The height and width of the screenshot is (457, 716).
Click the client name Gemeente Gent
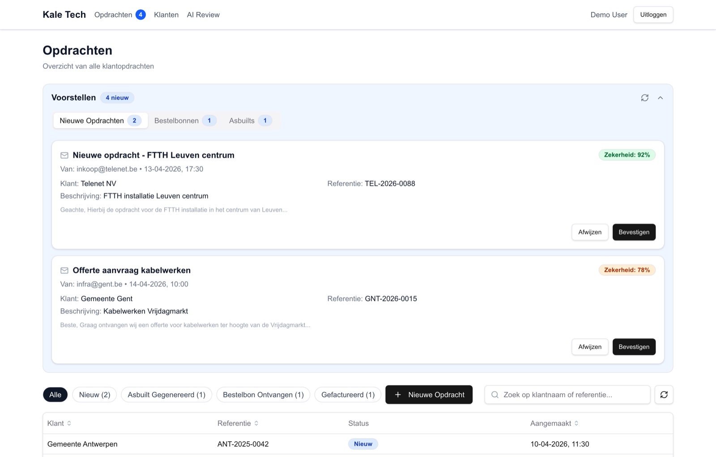107,299
